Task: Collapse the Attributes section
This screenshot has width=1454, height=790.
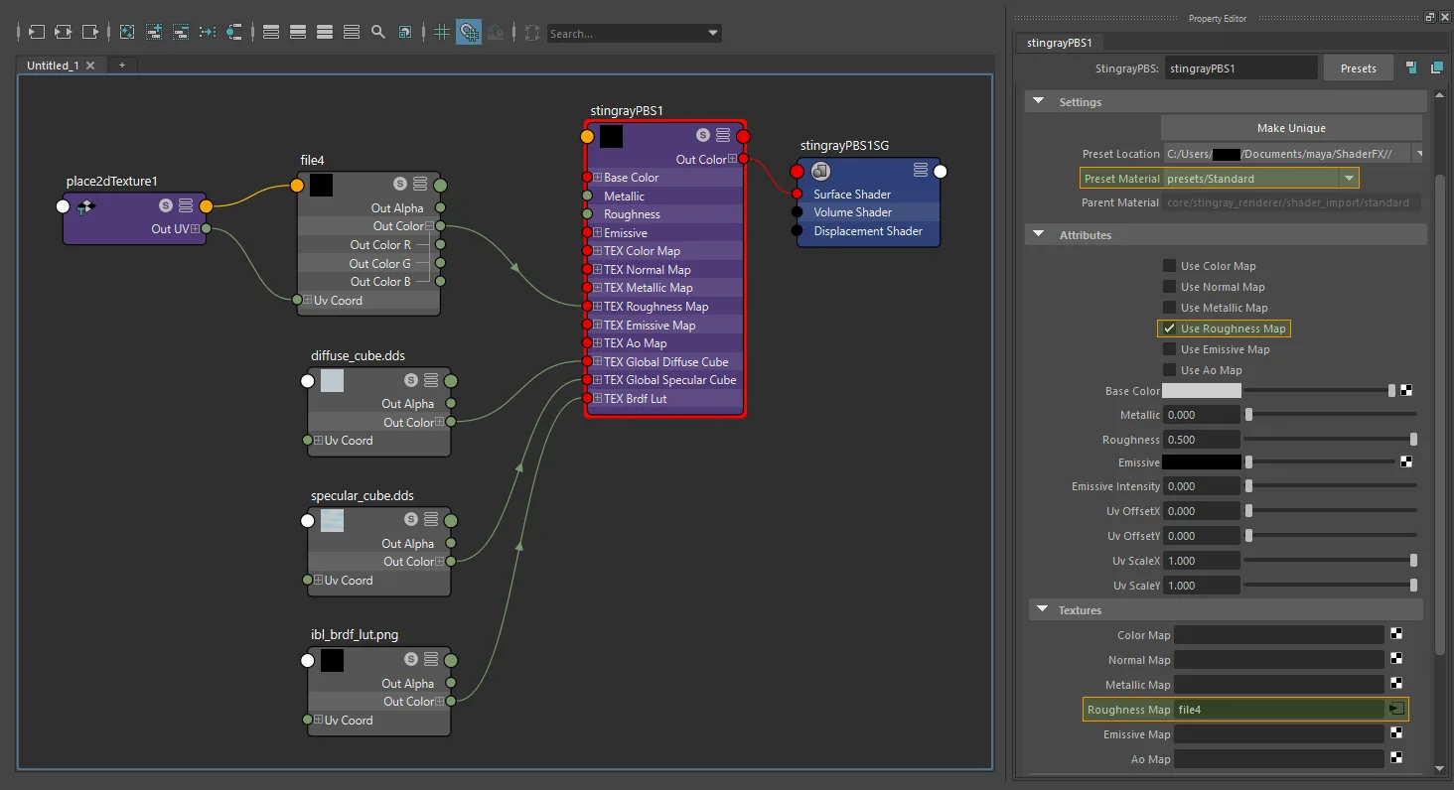Action: click(x=1039, y=234)
